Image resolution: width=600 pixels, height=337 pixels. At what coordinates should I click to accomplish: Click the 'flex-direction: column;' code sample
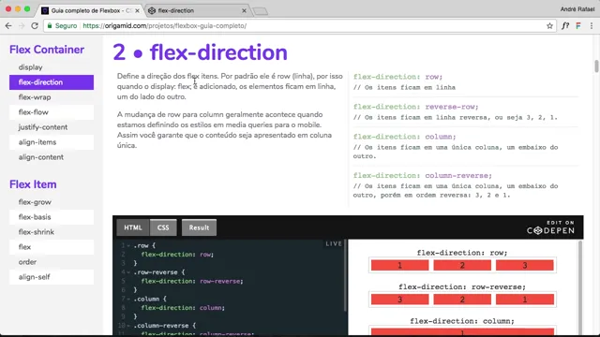coord(404,137)
